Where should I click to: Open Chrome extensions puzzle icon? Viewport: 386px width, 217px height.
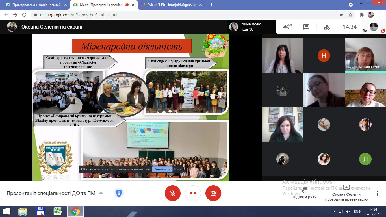[361, 15]
